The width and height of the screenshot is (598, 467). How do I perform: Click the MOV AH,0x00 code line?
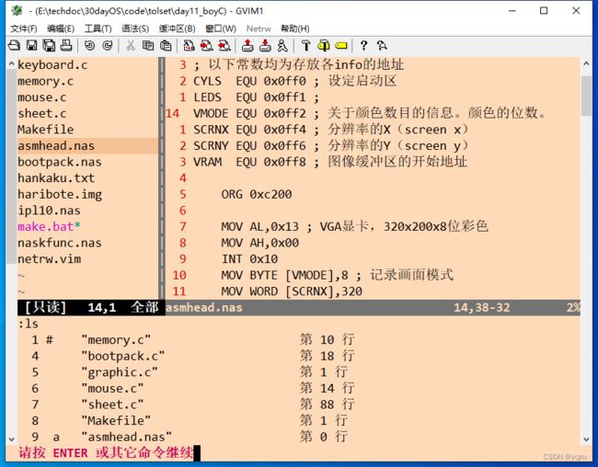[x=260, y=243]
